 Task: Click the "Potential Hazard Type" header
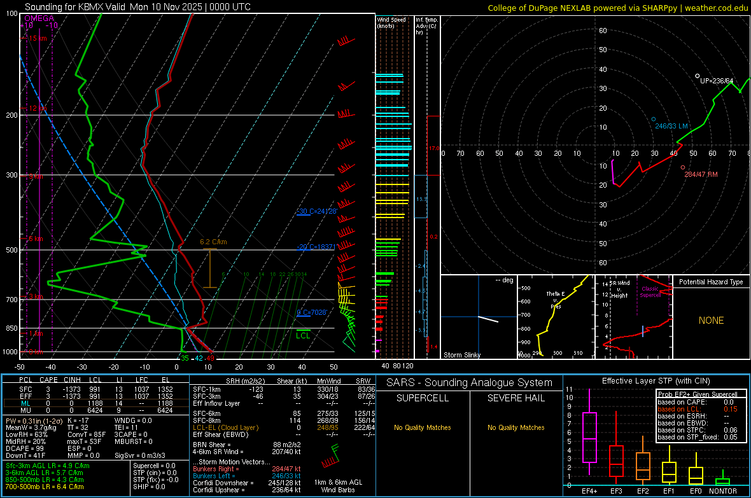coord(711,282)
